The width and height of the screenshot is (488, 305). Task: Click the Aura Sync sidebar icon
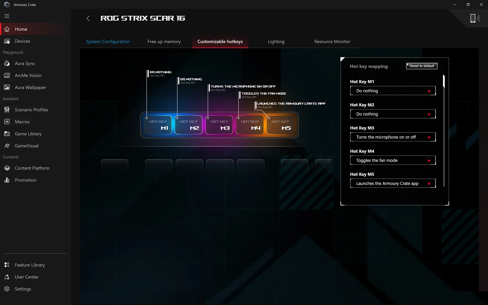[x=7, y=63]
